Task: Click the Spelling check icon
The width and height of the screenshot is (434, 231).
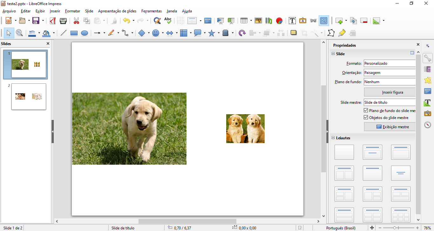Action: tap(168, 21)
